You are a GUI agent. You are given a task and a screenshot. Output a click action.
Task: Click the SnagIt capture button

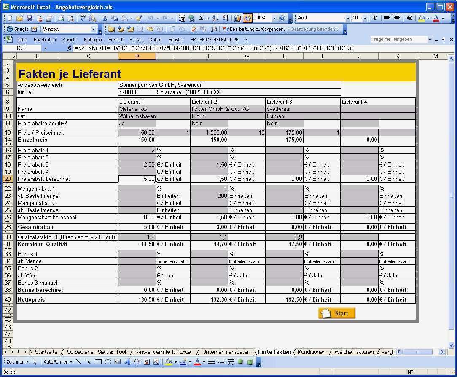click(17, 29)
